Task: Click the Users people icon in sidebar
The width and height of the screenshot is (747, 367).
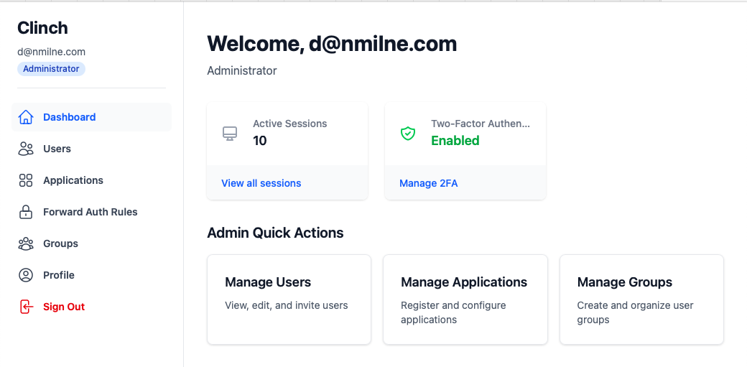Action: (26, 149)
